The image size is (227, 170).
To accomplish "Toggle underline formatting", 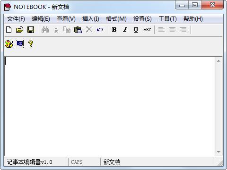I will (136, 30).
